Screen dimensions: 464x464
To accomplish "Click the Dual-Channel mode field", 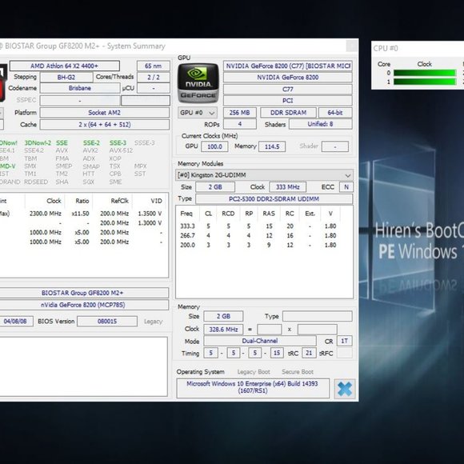I will click(260, 341).
